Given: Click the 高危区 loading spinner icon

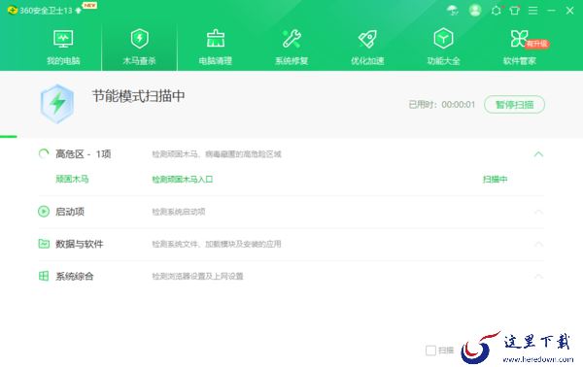Looking at the screenshot, I should click(x=44, y=153).
